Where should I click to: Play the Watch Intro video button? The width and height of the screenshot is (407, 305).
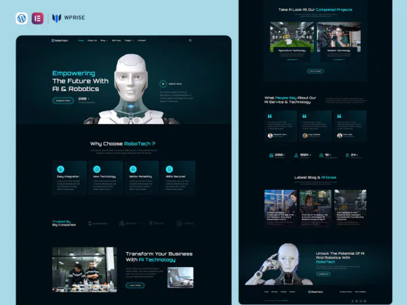click(x=163, y=84)
